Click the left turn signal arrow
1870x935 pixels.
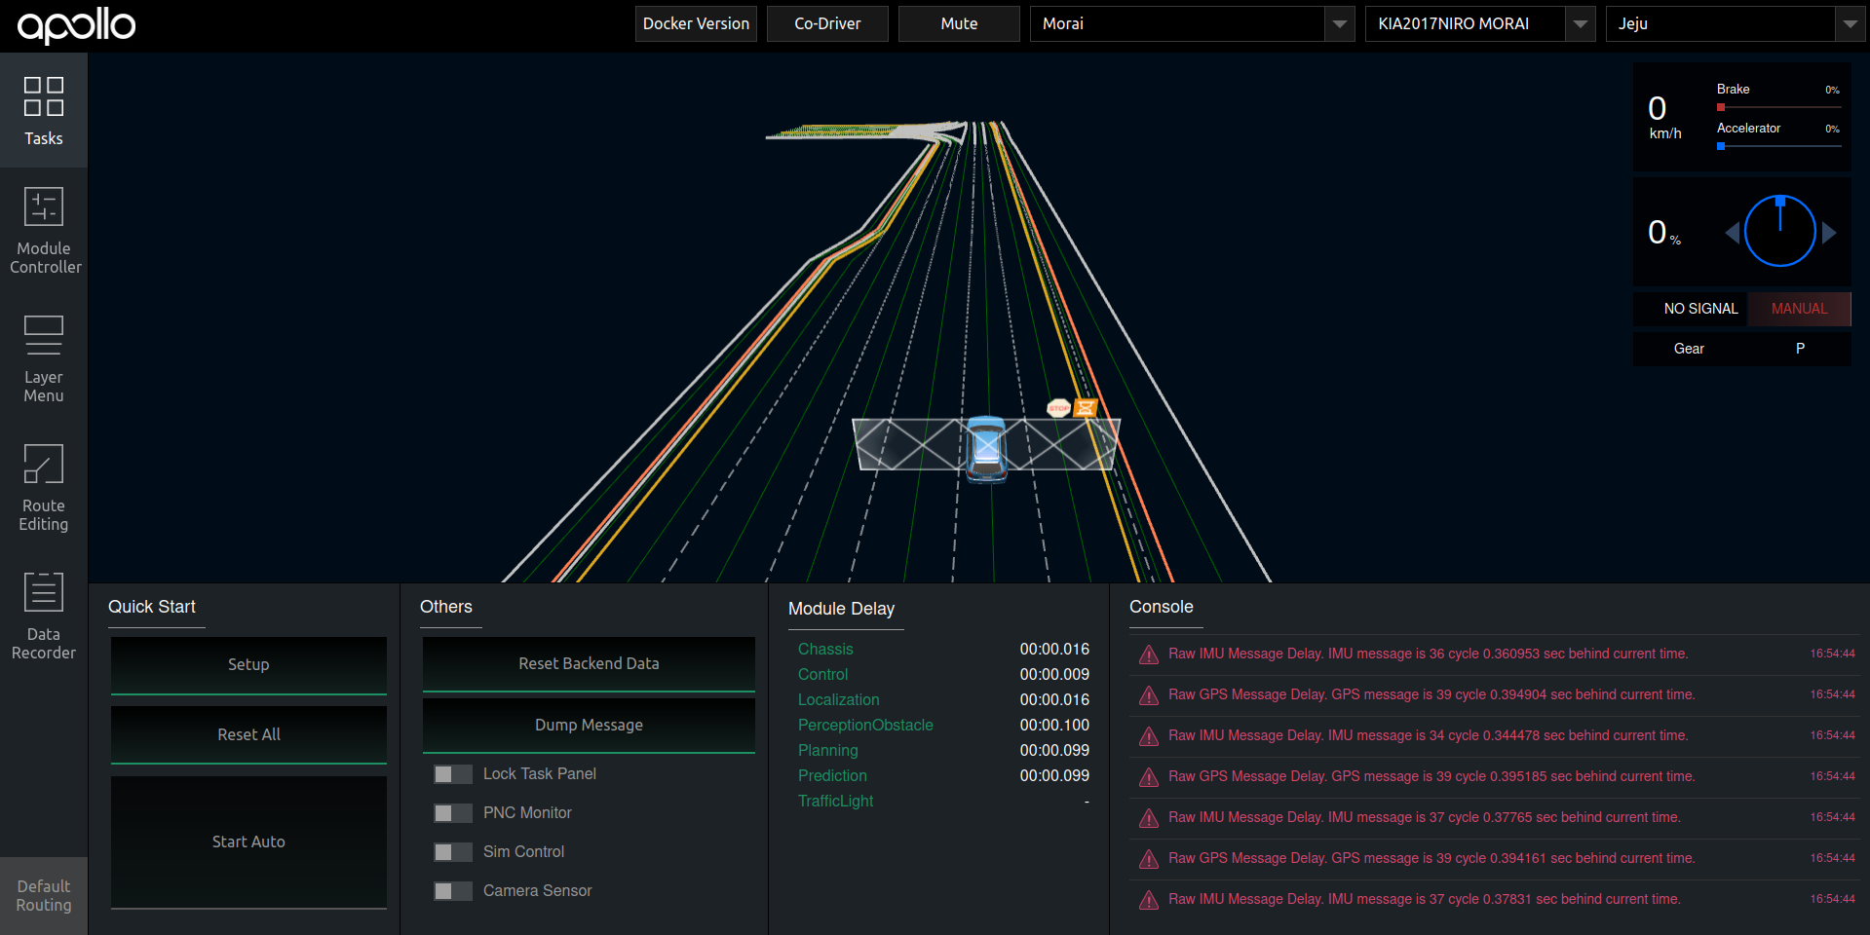[1732, 233]
